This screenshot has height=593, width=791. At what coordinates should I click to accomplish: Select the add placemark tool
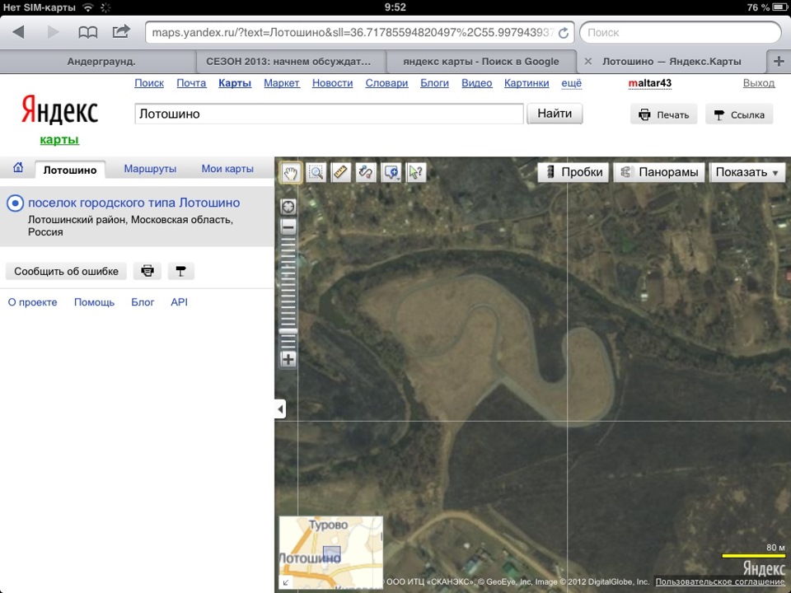[x=391, y=172]
